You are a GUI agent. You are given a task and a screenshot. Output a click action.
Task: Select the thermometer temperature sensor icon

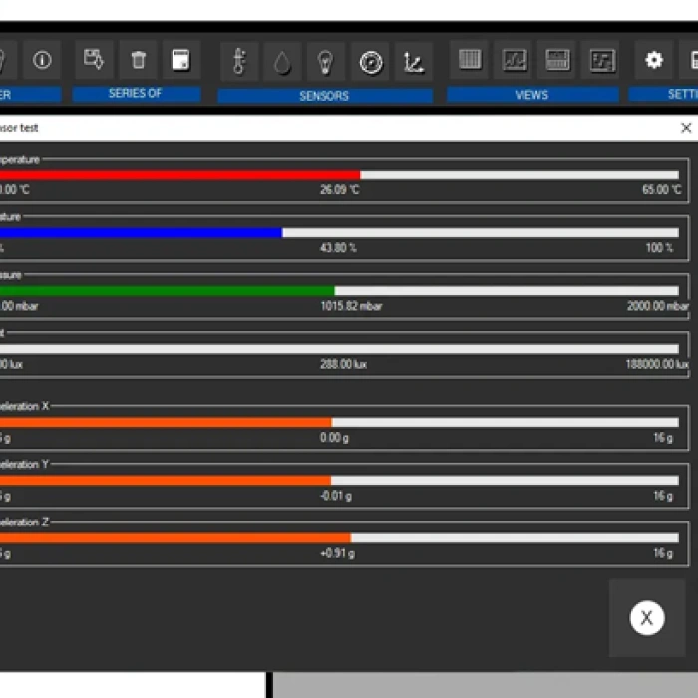pos(238,61)
